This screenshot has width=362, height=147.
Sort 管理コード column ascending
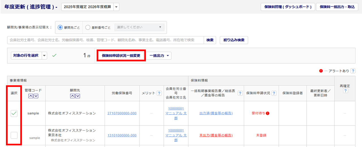pyautogui.click(x=31, y=96)
